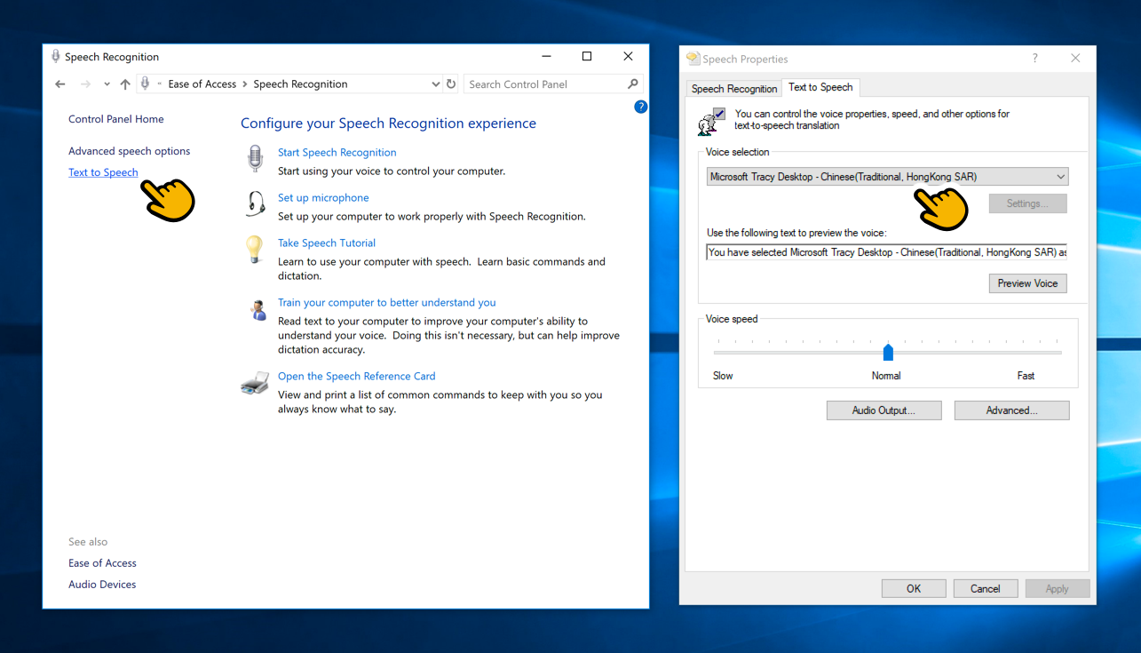Click the search magnifier icon in Control Panel

point(633,84)
